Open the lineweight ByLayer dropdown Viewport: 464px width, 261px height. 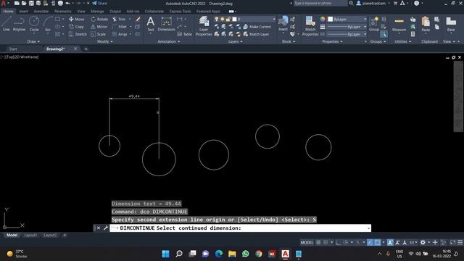[x=347, y=27]
